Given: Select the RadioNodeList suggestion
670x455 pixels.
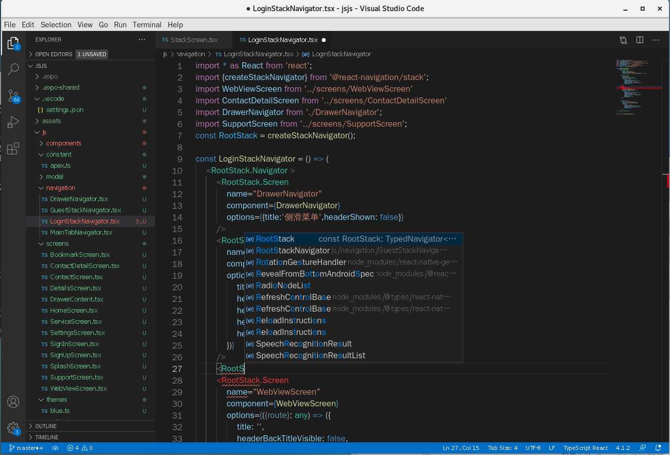Looking at the screenshot, I should tap(354, 286).
